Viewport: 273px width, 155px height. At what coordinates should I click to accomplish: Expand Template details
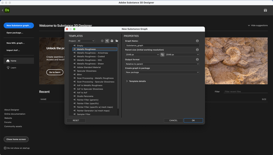[137, 81]
